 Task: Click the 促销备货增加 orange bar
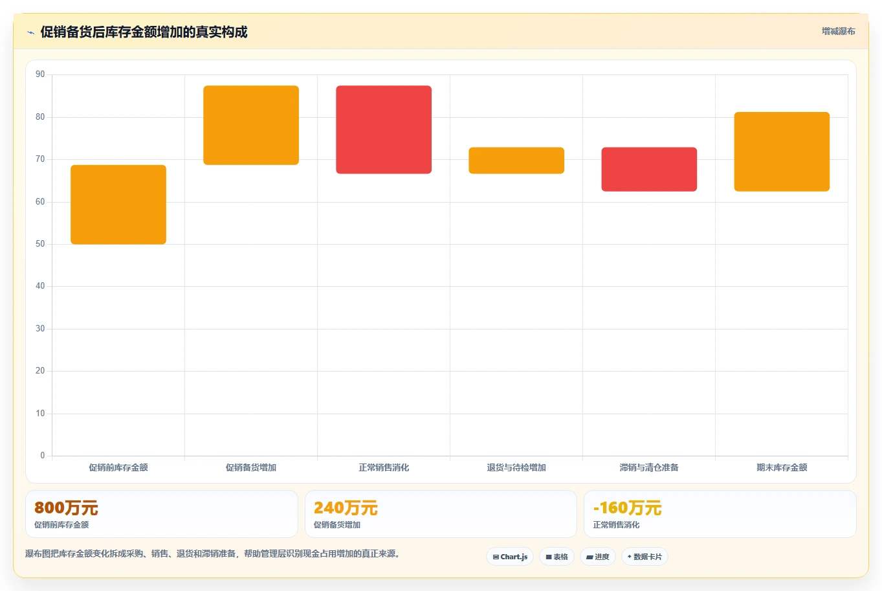point(251,125)
